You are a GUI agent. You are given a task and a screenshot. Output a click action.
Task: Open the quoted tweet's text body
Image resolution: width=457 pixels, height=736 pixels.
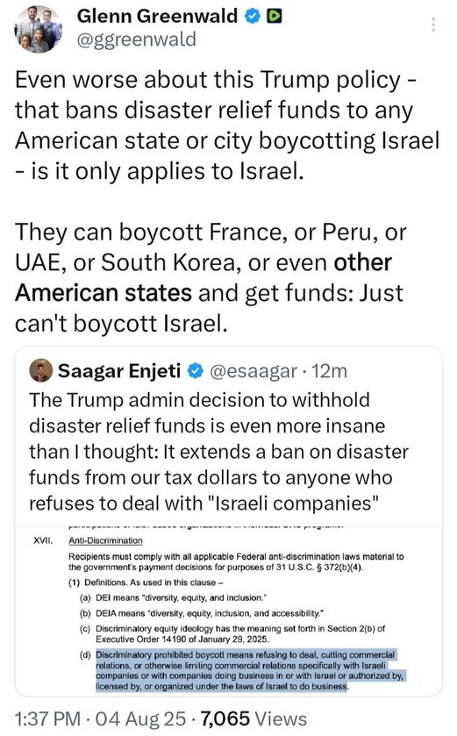click(218, 451)
